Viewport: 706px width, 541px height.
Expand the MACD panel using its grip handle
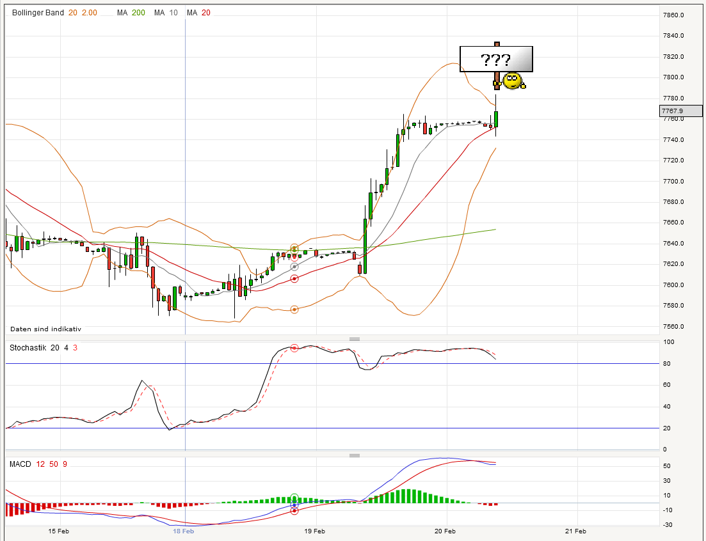[355, 455]
